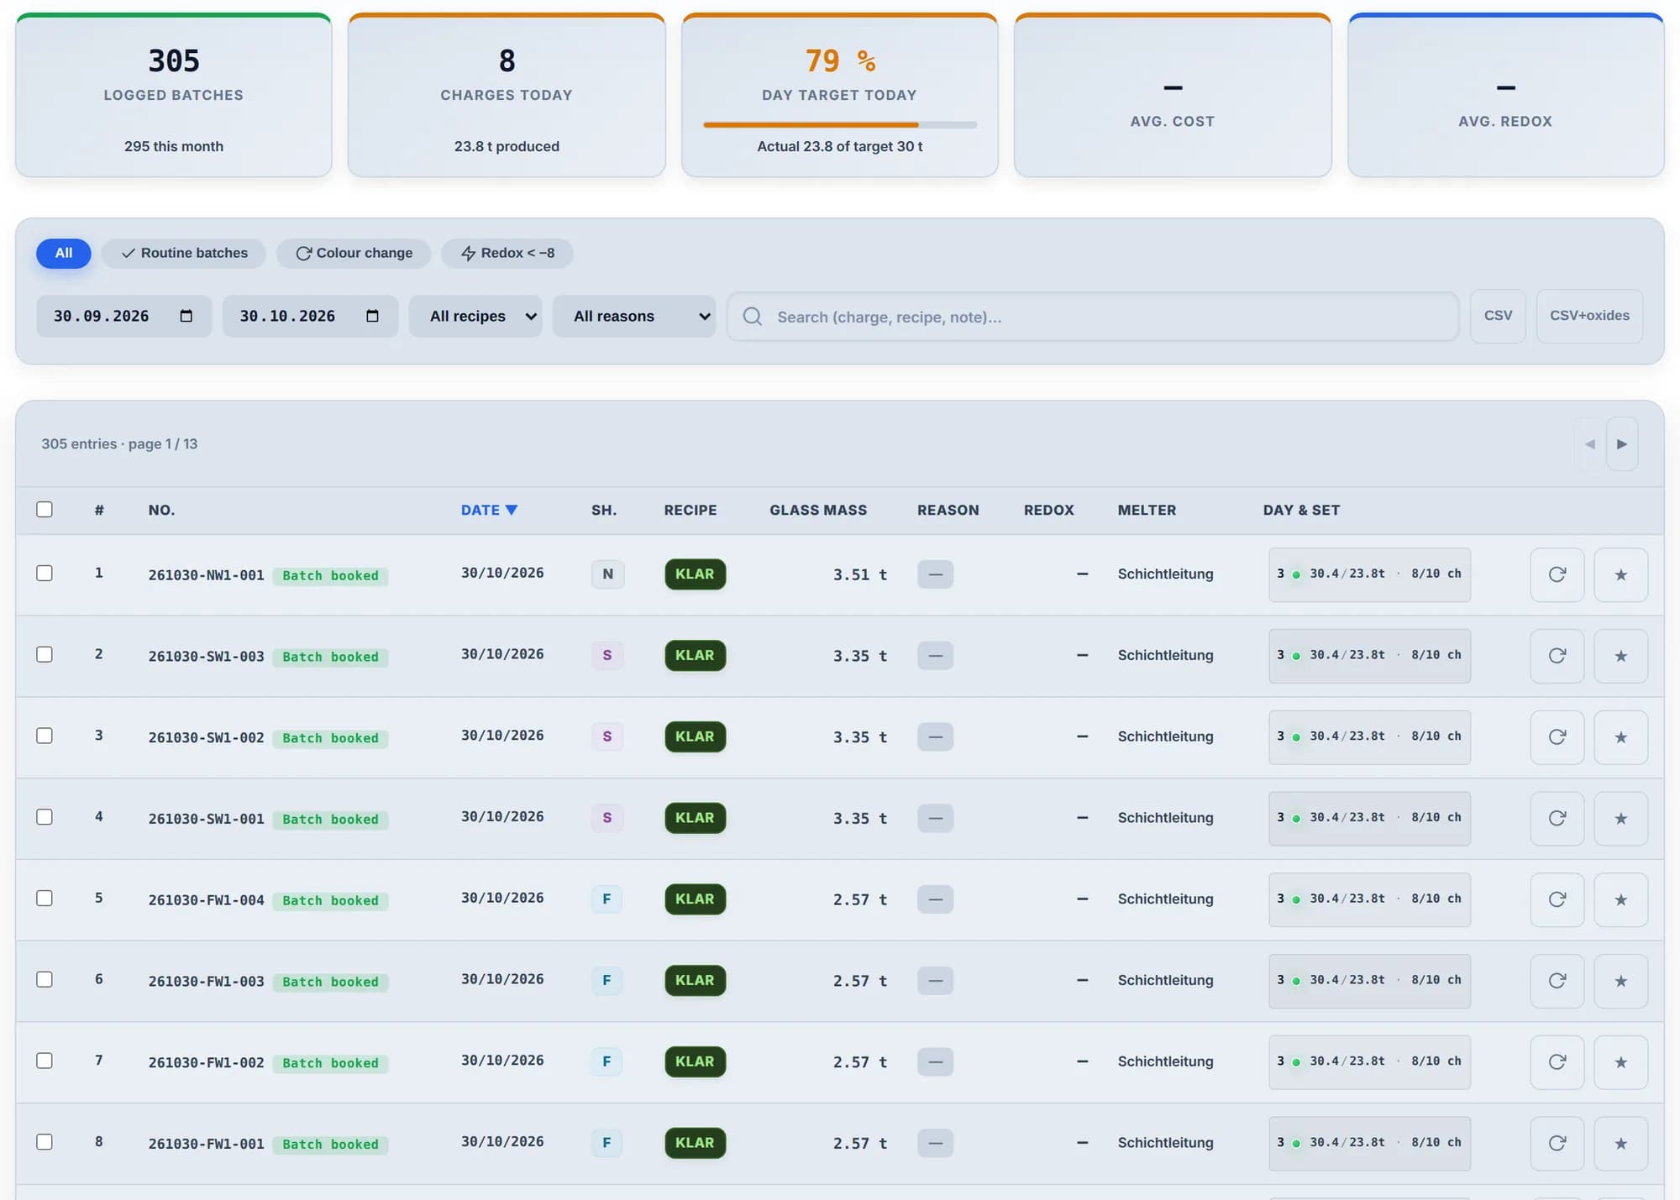Viewport: 1680px width, 1200px height.
Task: Click the refresh icon for batch 261030-FW1-003
Action: tap(1557, 981)
